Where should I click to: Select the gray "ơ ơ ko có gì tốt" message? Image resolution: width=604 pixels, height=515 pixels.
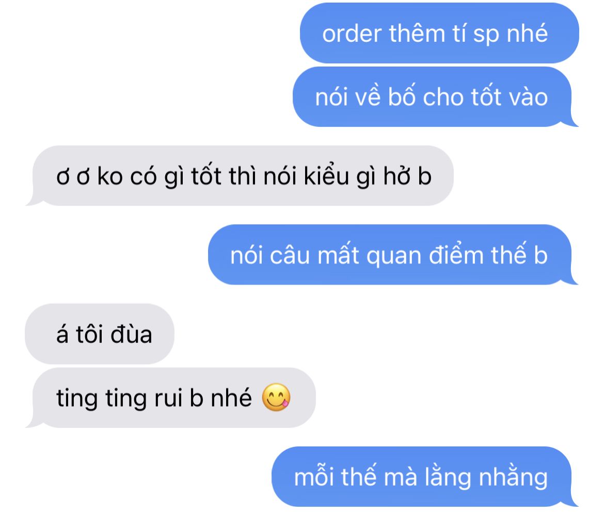click(x=240, y=176)
